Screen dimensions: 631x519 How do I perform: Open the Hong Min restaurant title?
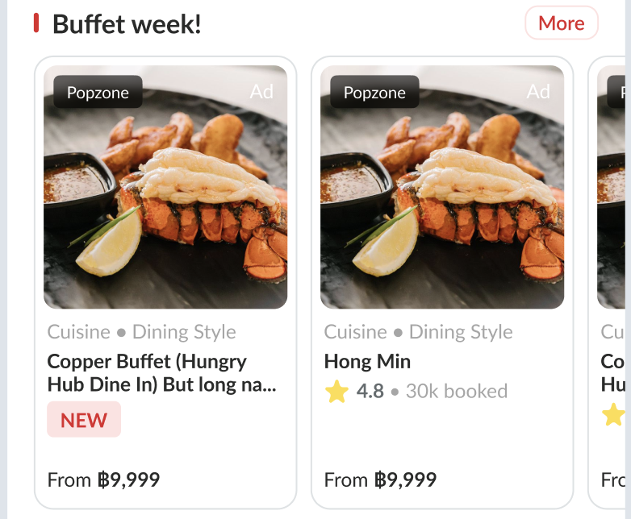[x=367, y=361]
